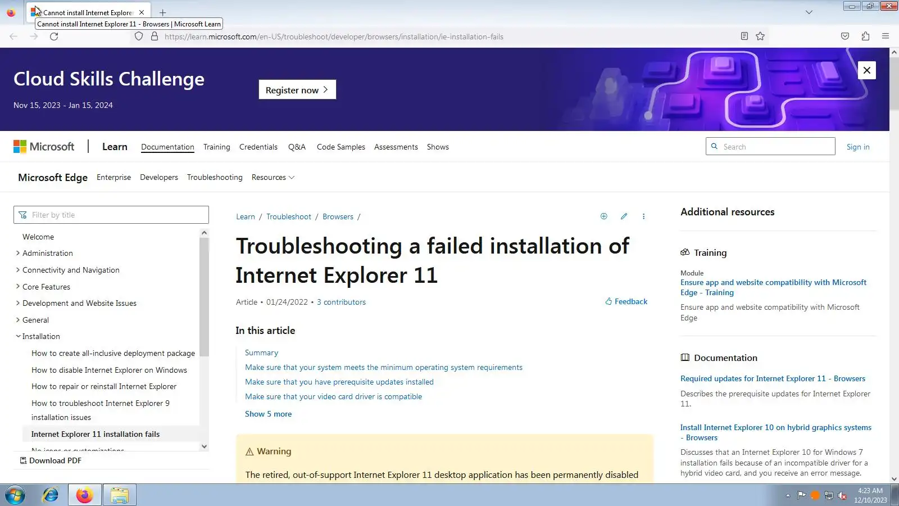This screenshot has width=899, height=506.
Task: Open How to disable Internet Explorer on Windows
Action: (x=109, y=371)
